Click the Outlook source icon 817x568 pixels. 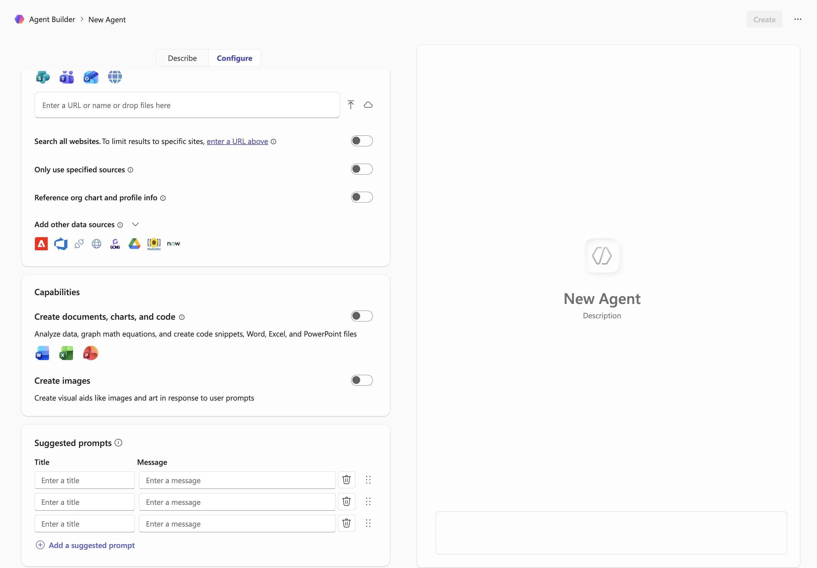91,77
